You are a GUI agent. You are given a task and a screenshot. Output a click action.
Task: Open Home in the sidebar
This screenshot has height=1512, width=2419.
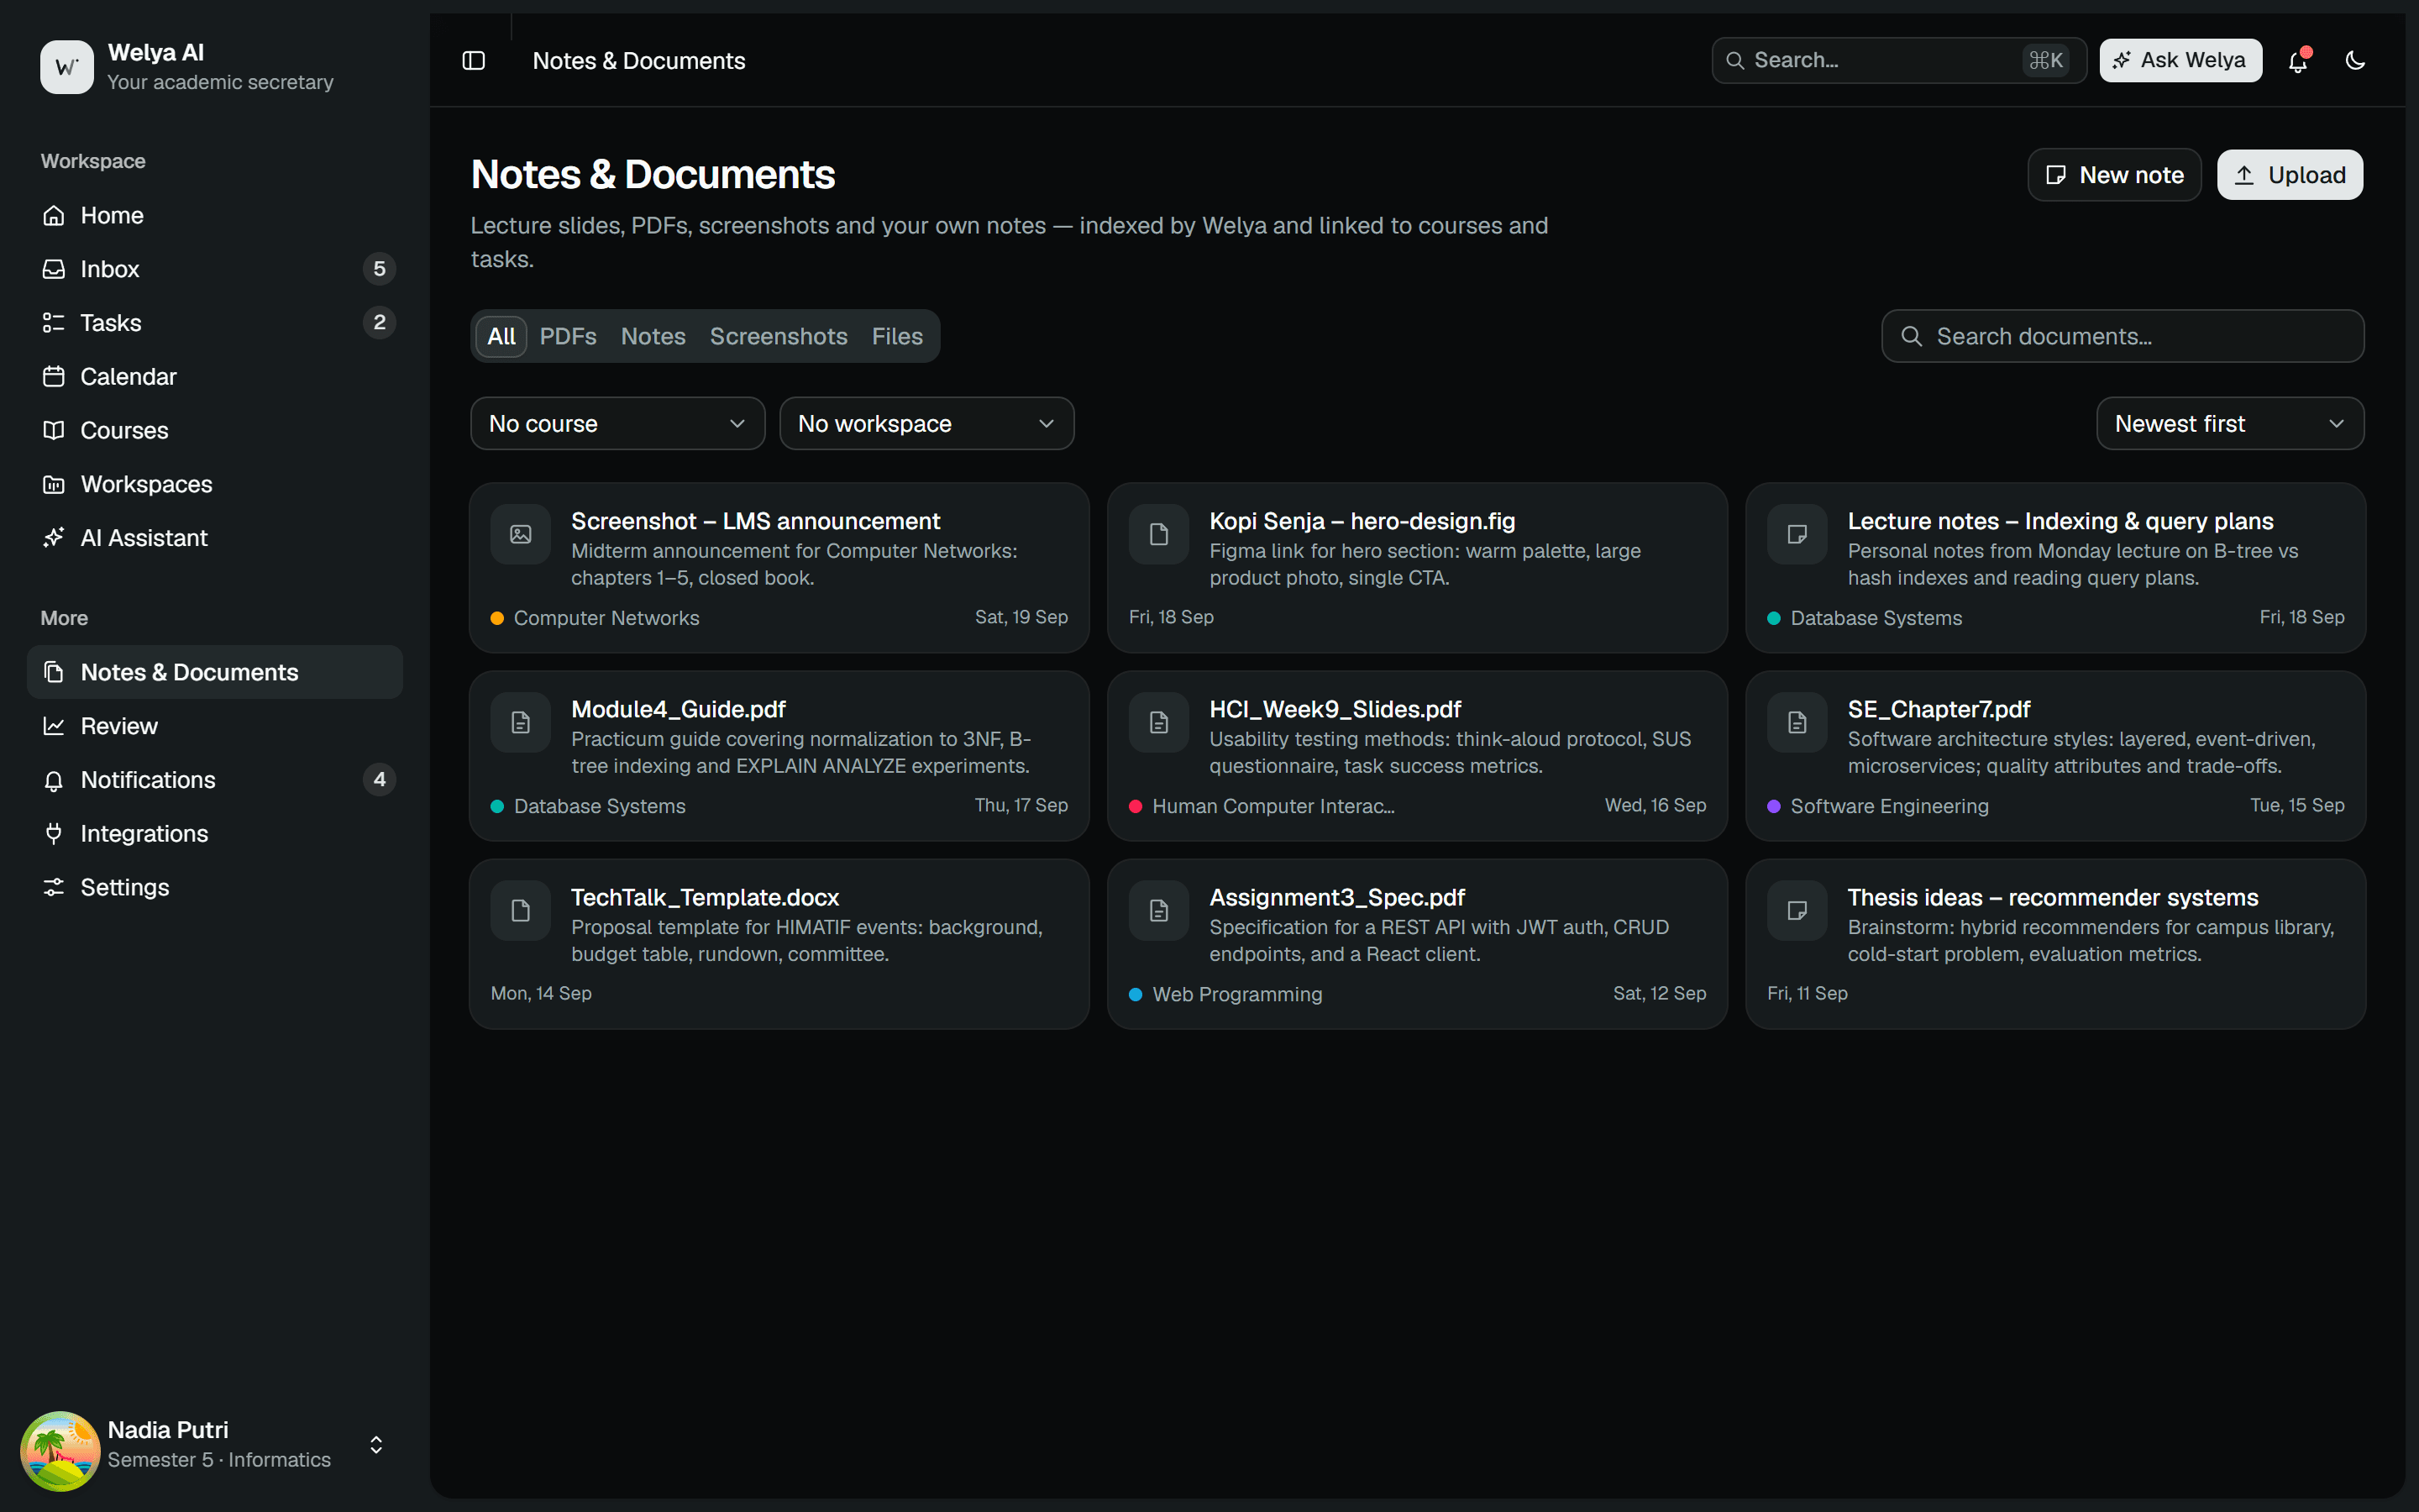point(215,215)
